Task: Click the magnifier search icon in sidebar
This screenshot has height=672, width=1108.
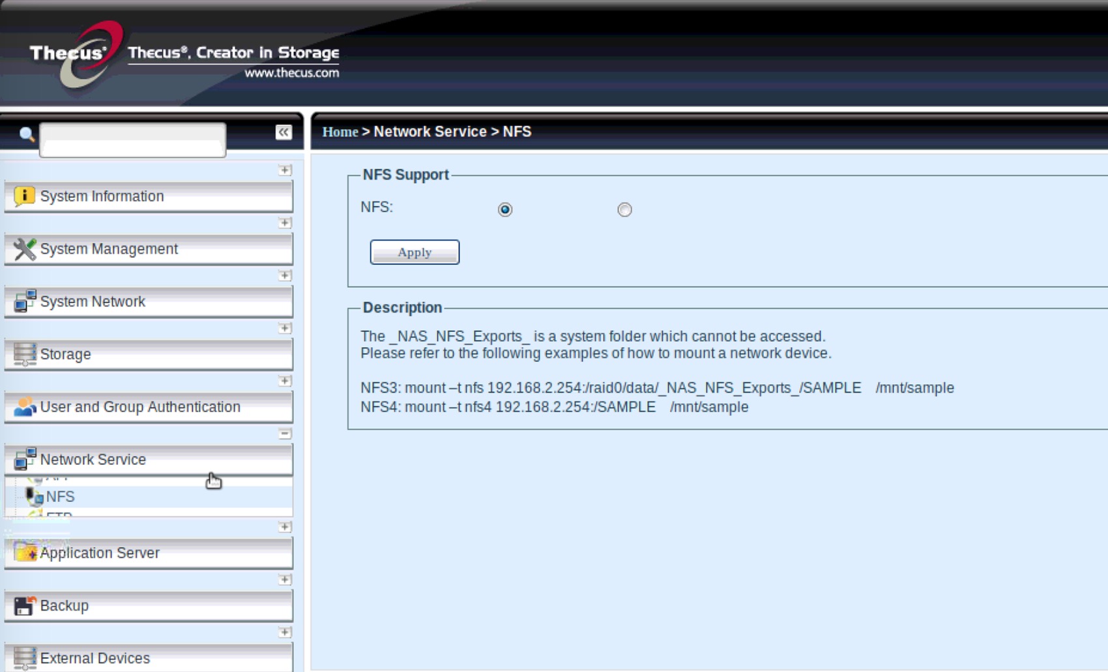Action: tap(27, 134)
